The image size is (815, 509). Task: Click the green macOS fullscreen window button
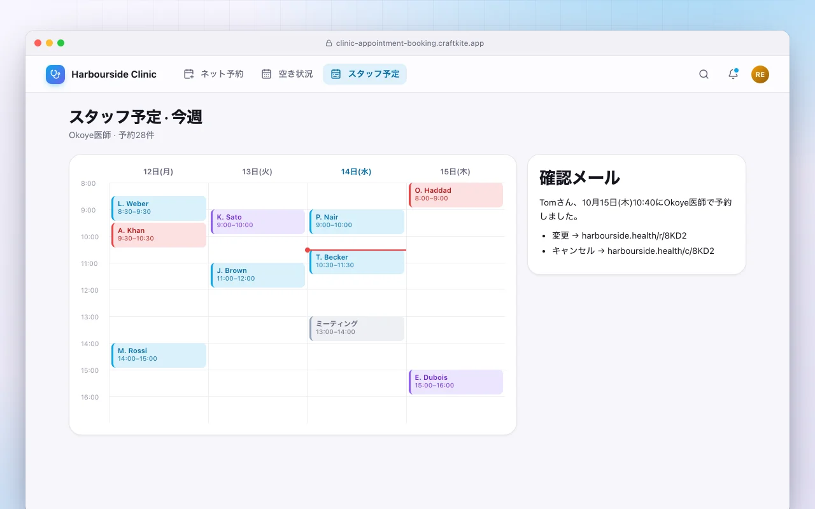(61, 43)
